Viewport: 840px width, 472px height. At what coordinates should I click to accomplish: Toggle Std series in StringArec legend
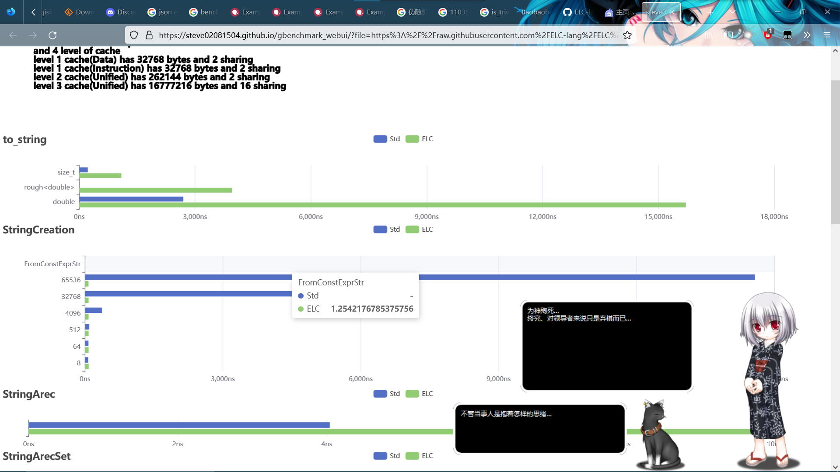(380, 394)
